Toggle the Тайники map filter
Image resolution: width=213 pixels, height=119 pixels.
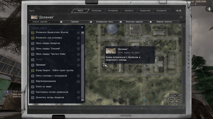point(61,22)
